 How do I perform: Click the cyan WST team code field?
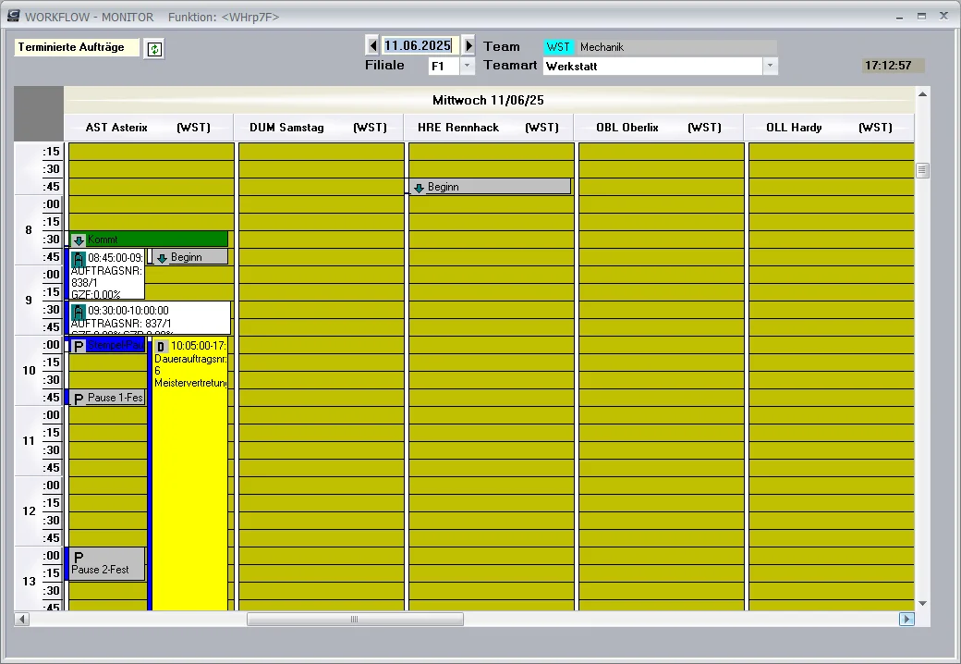coord(558,47)
